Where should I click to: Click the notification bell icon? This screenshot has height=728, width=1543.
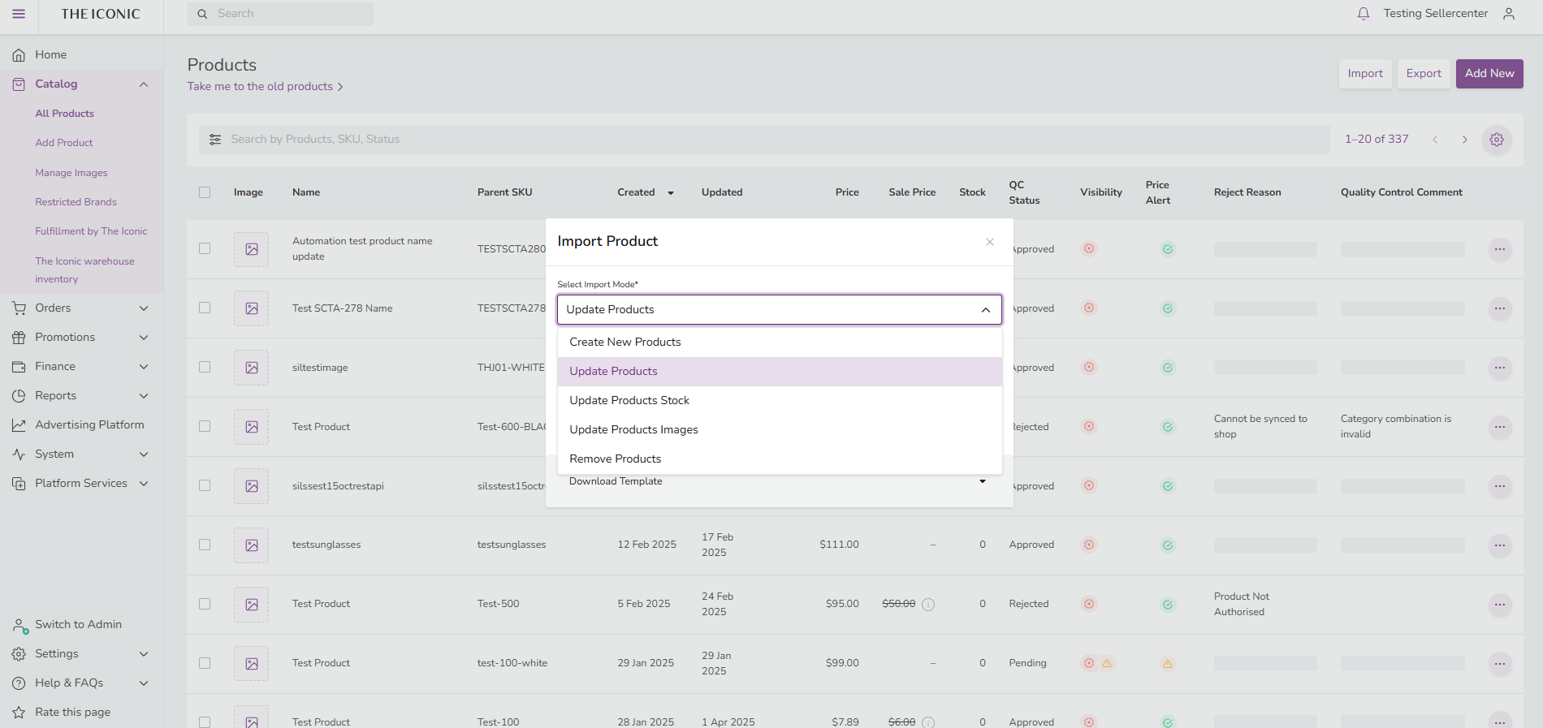1364,14
